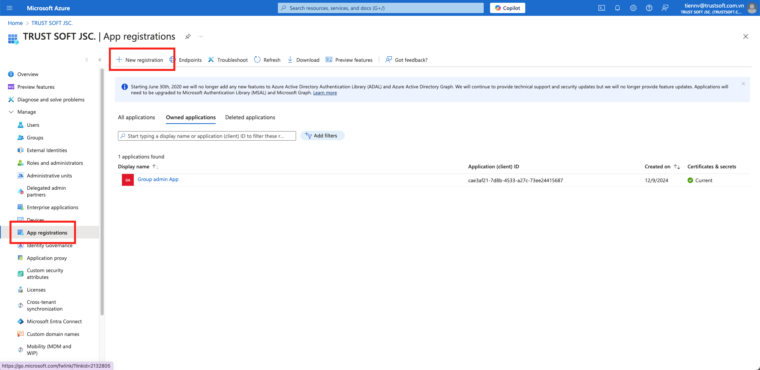This screenshot has width=760, height=370.
Task: Open the Help question mark icon
Action: coord(649,8)
